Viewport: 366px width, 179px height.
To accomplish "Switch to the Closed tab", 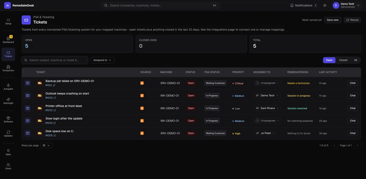I will point(343,60).
